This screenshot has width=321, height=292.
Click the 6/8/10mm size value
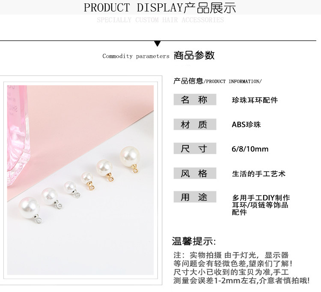[250, 149]
